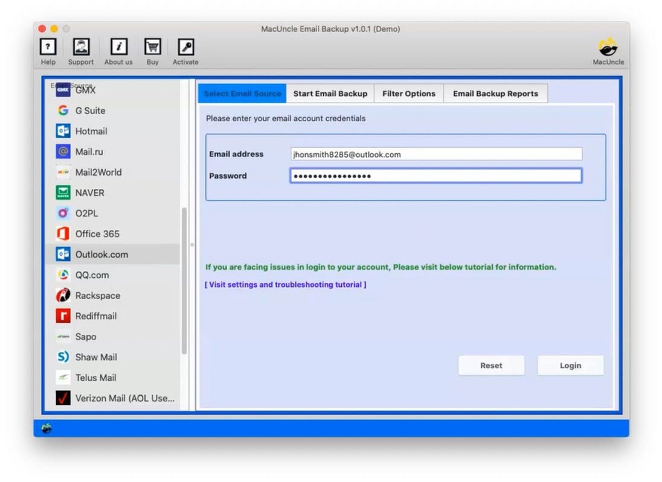This screenshot has height=482, width=662.
Task: Pick QQ.com as the email source
Action: click(92, 275)
